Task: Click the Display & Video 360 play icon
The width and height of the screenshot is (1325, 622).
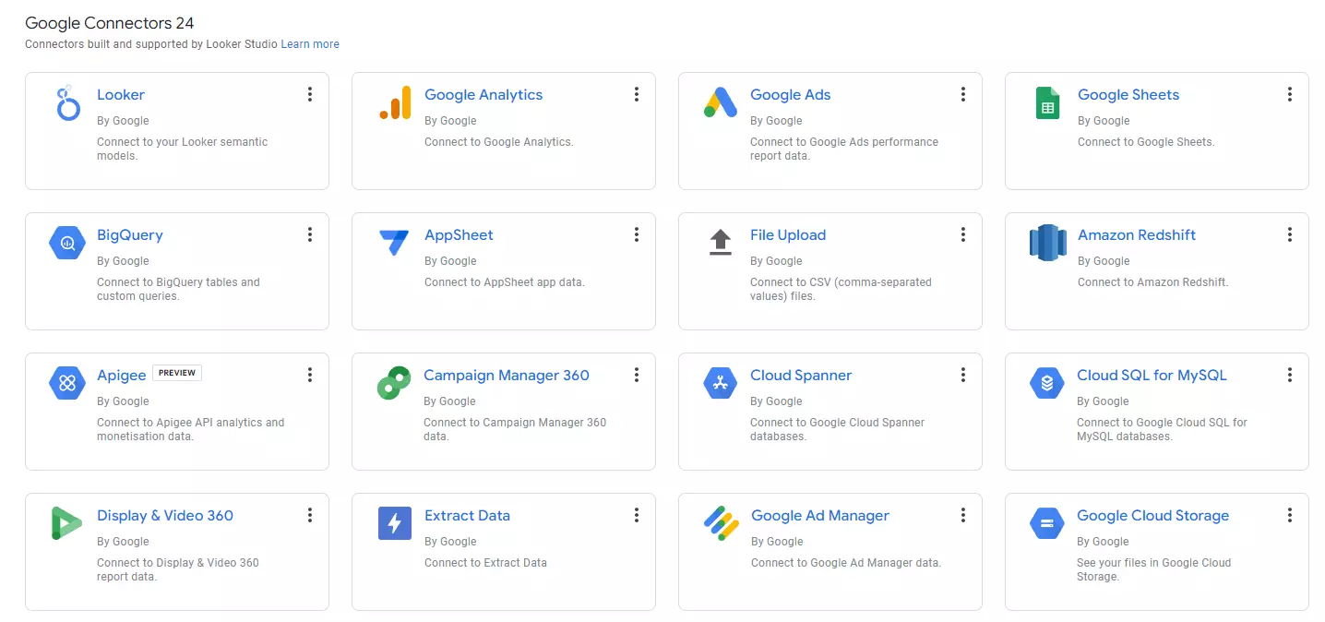Action: (66, 523)
